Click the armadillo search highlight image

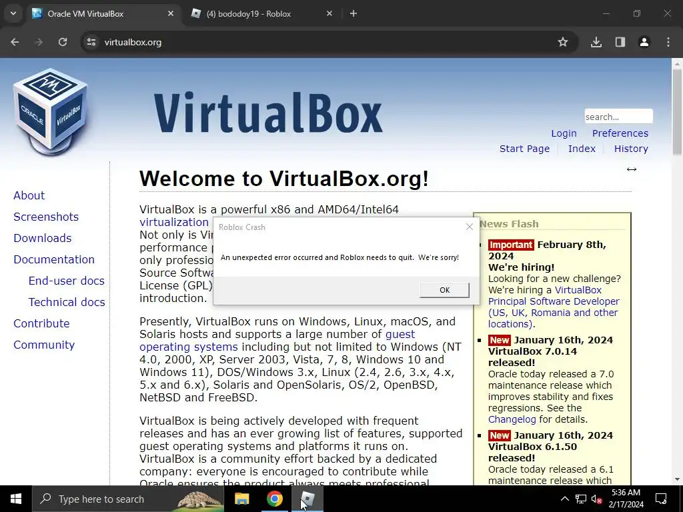click(x=200, y=500)
